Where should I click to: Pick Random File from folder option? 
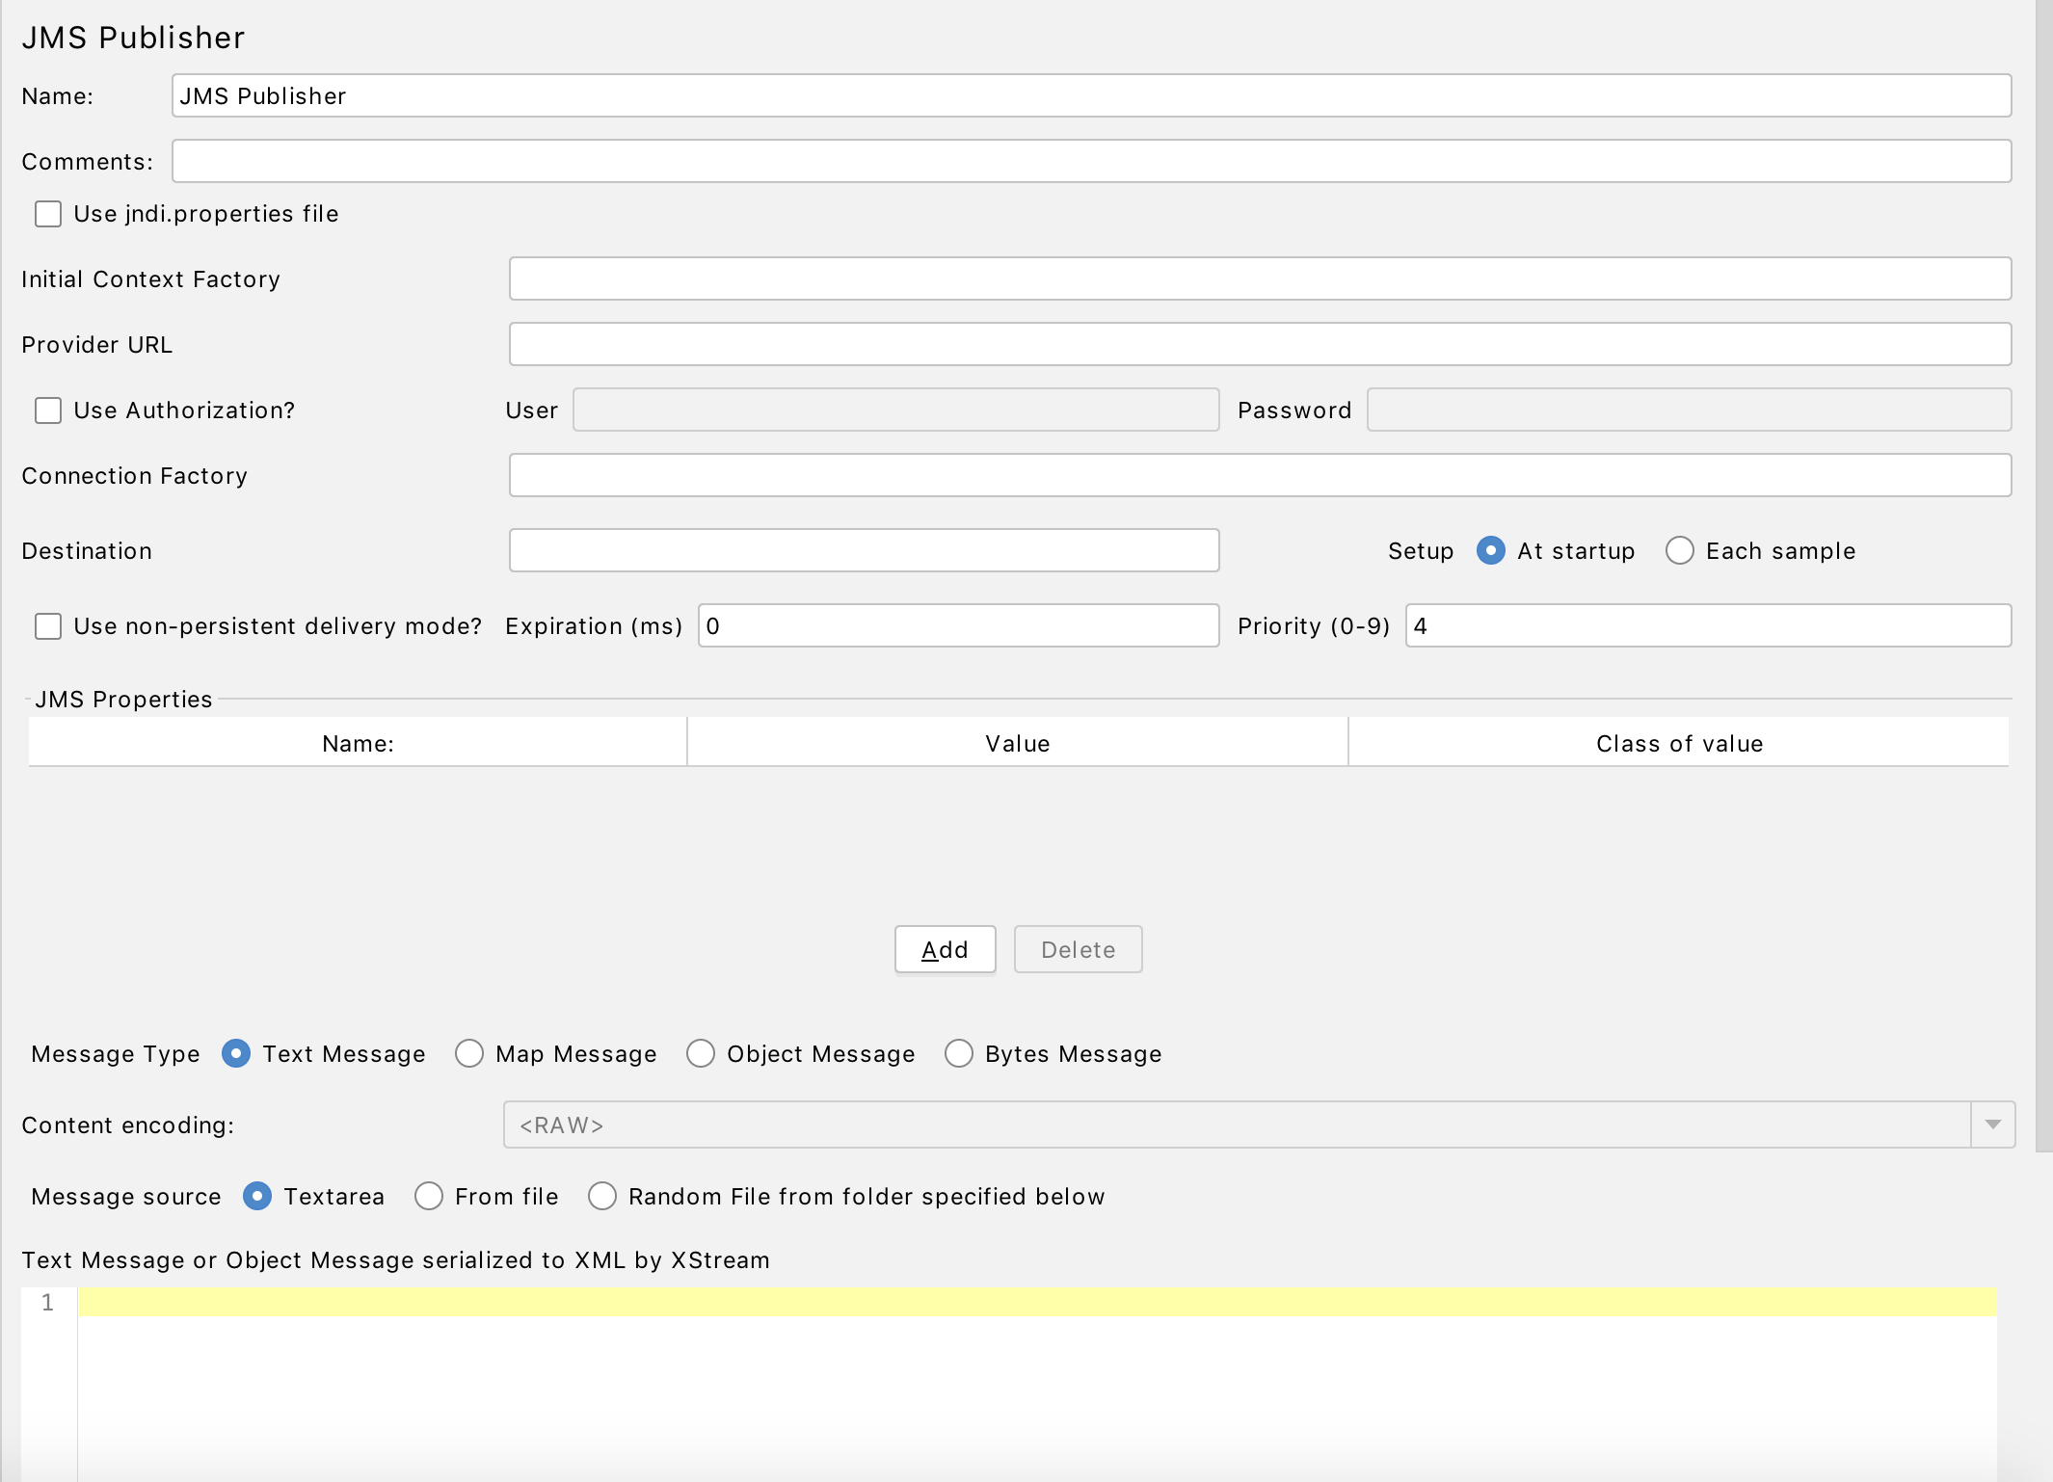coord(602,1197)
